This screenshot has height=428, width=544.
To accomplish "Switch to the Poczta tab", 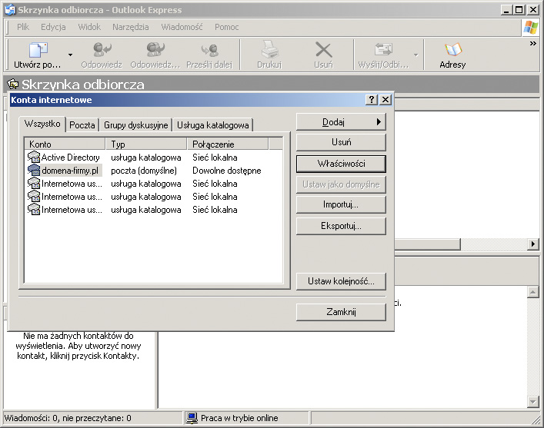I will pyautogui.click(x=82, y=125).
